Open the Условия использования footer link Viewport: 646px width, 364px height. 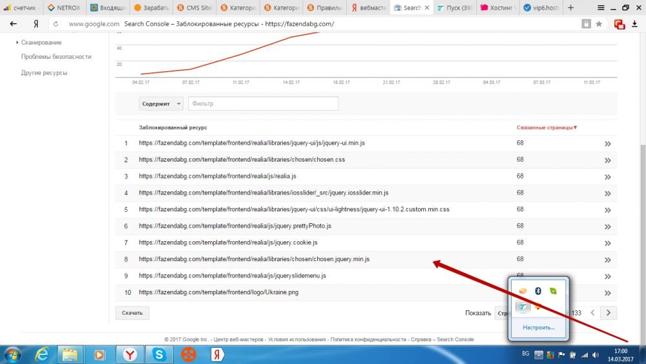(297, 339)
